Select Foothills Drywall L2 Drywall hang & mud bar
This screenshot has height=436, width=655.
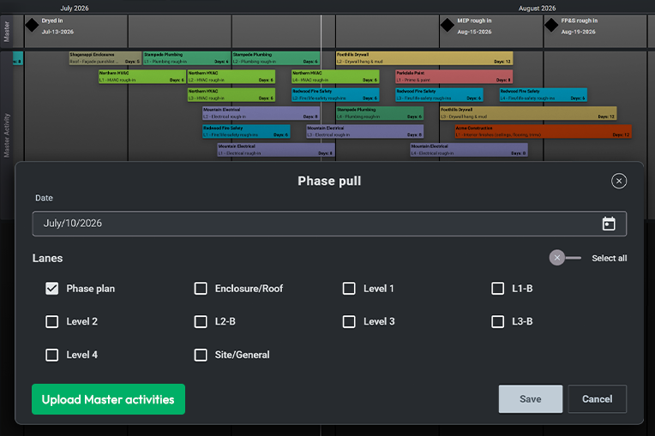point(424,58)
